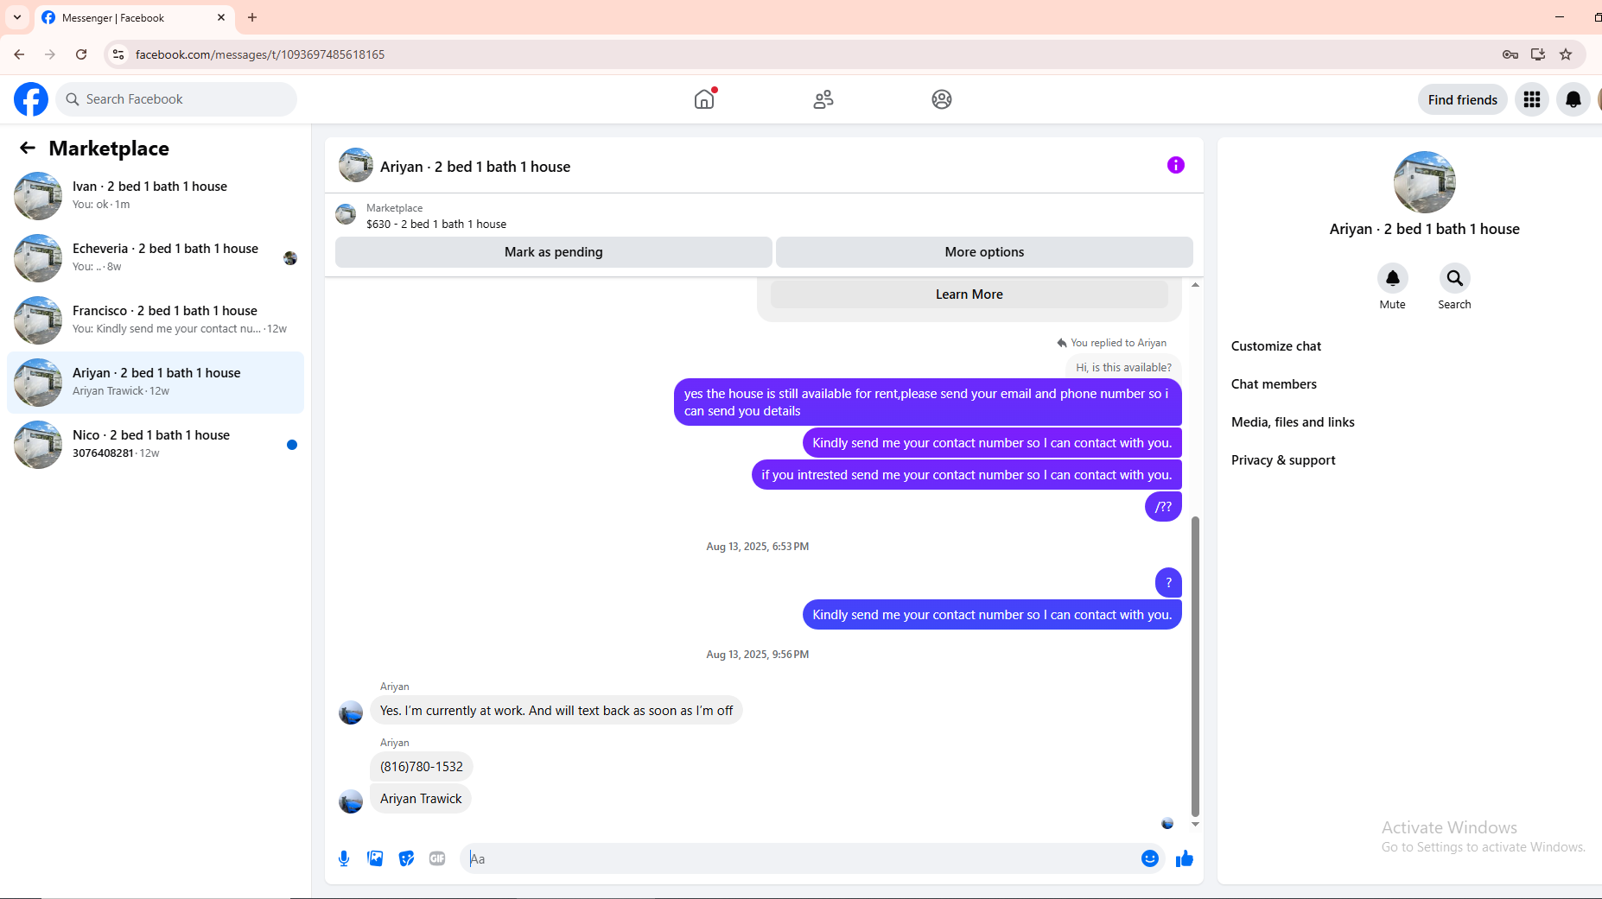Go back using the Marketplace back arrow
Viewport: 1602px width, 899px height.
click(x=28, y=148)
